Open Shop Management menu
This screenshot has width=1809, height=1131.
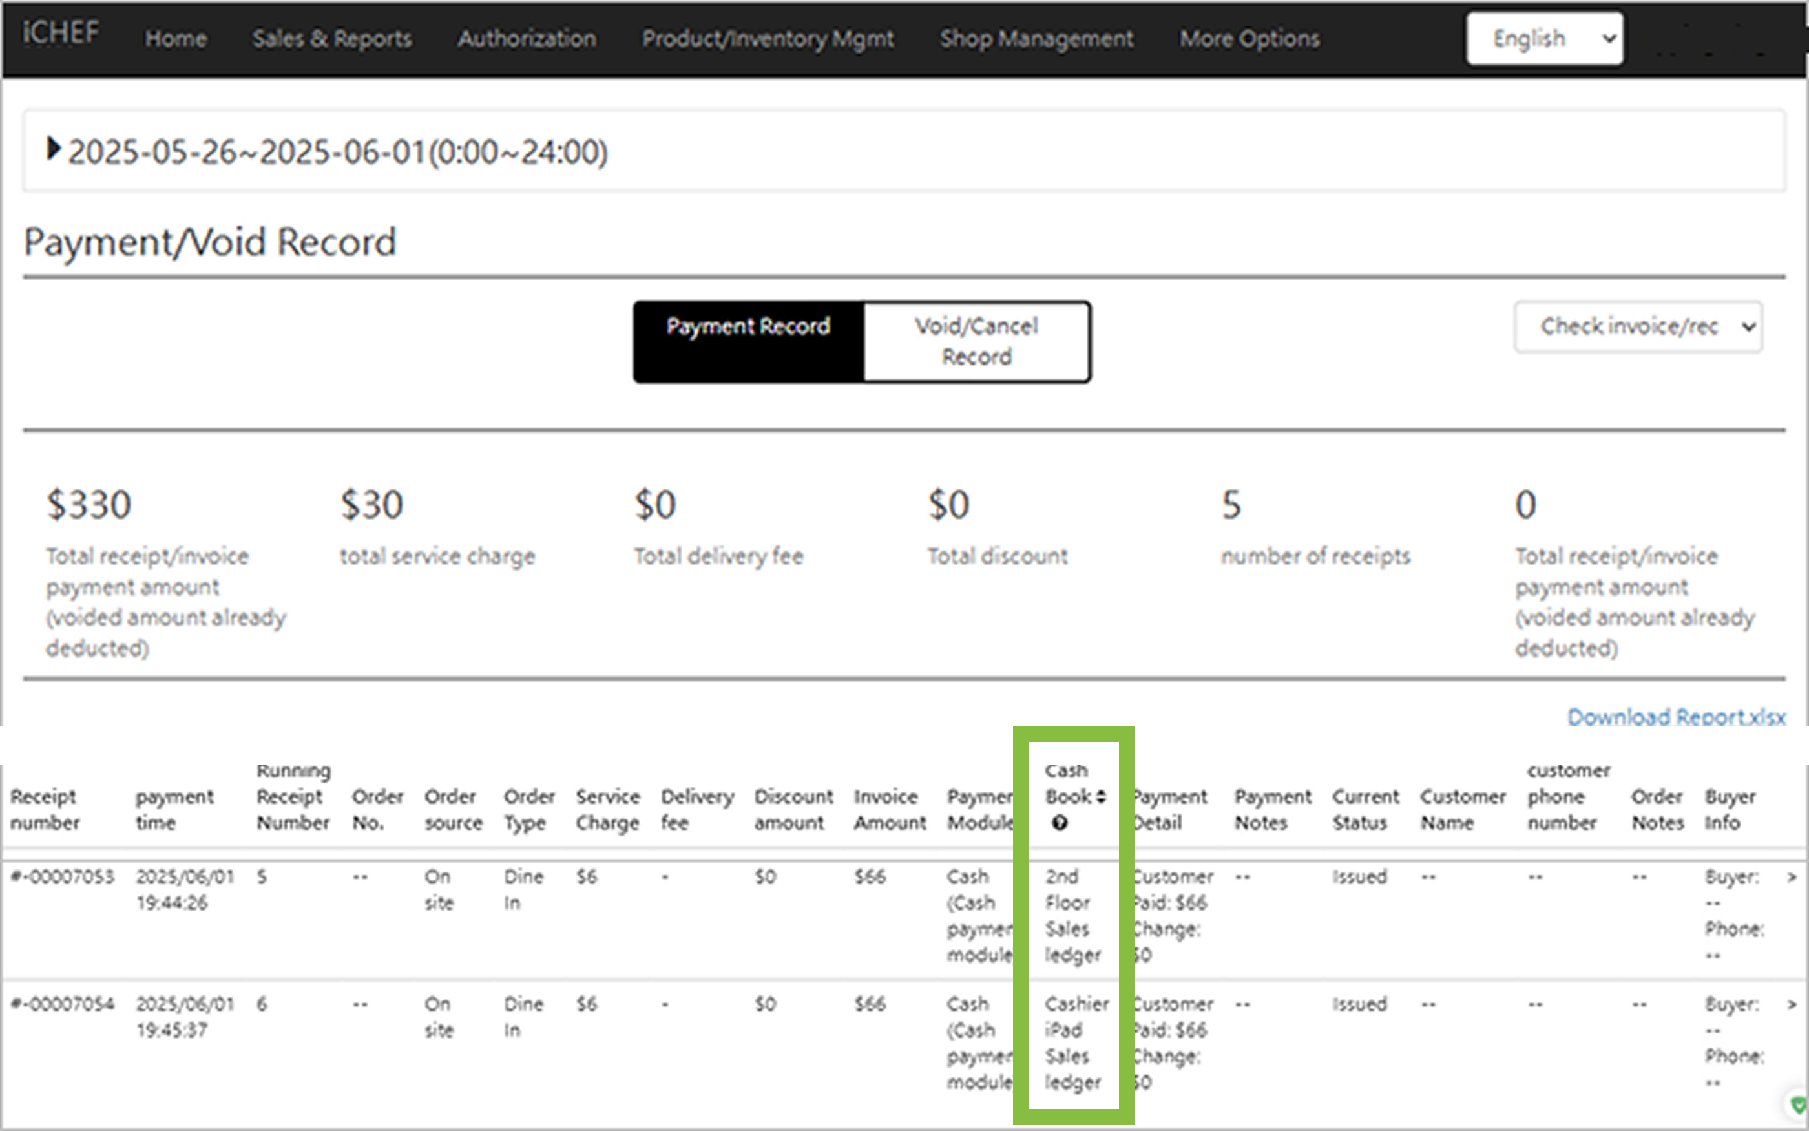[x=1036, y=39]
